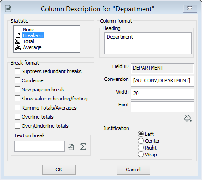Viewport: 202px width, 180px height.
Task: Toggle the Condense checkbox
Action: click(x=17, y=80)
